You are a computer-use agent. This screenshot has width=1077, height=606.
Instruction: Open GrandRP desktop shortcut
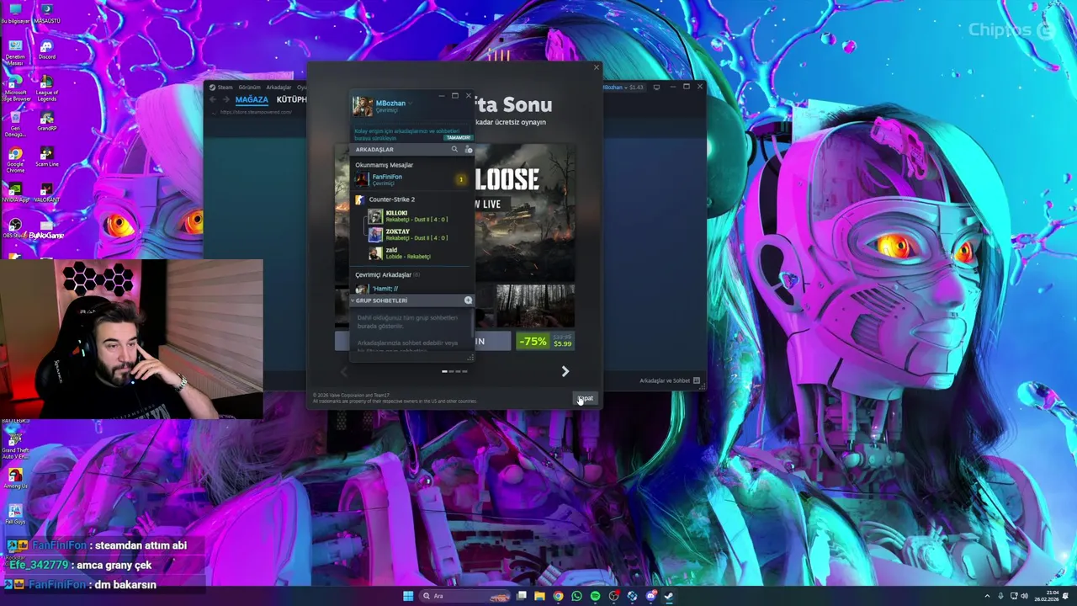click(x=46, y=121)
